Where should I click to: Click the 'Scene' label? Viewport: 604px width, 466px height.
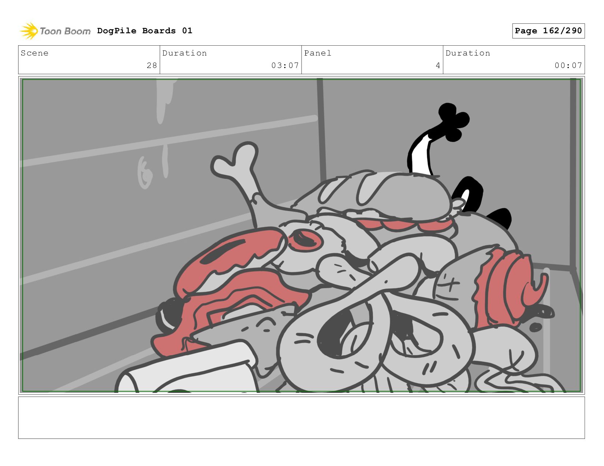point(34,53)
